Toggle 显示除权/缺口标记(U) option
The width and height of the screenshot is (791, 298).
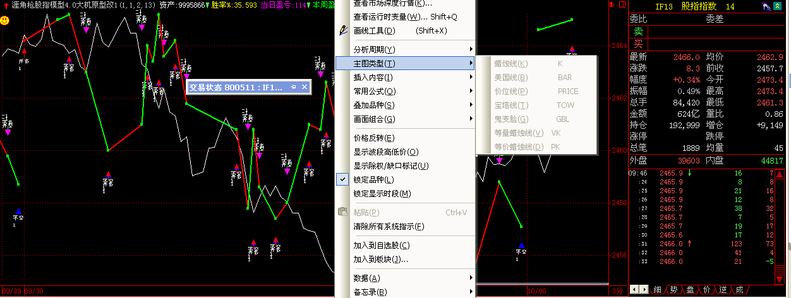[406, 166]
